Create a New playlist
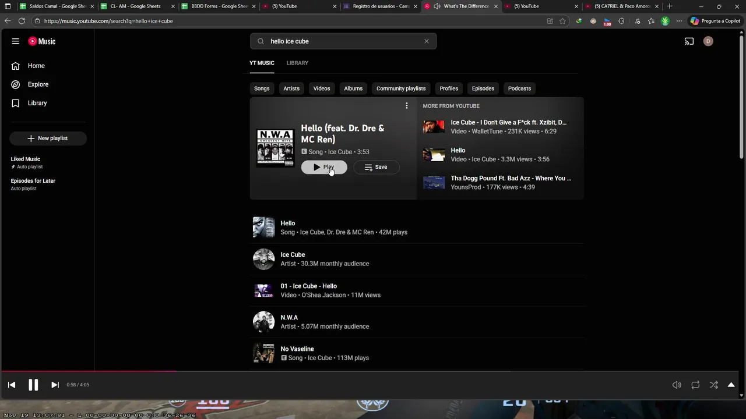 coord(48,138)
